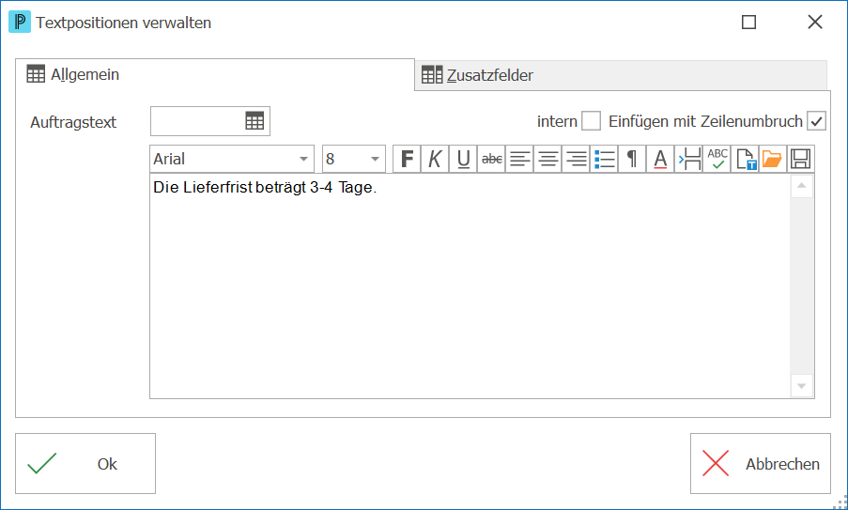Click scrollbar up arrow in text editor
Viewport: 848px width, 510px height.
[x=802, y=186]
